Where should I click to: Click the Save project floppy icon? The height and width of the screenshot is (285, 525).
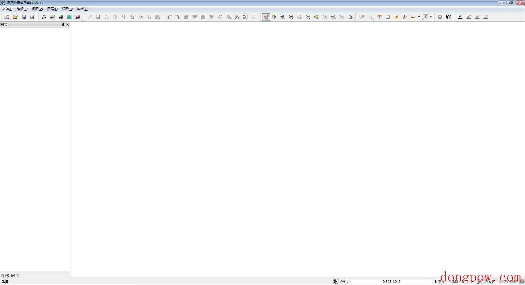24,17
